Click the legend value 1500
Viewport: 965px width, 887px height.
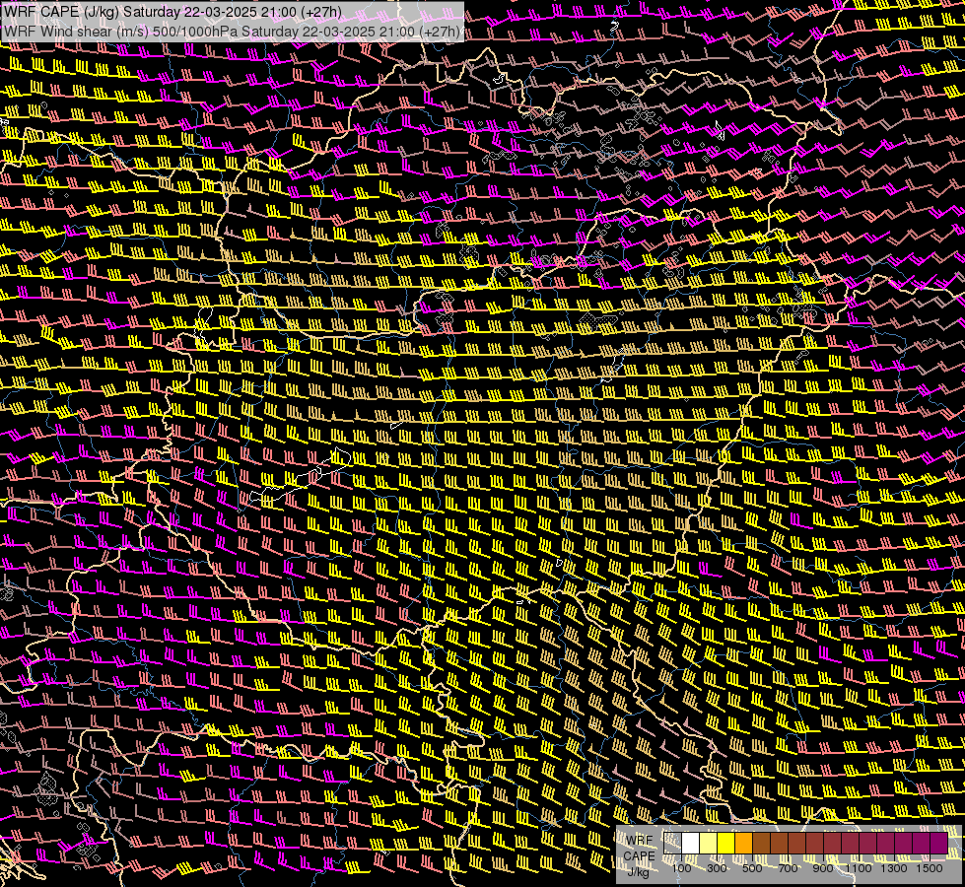click(930, 868)
